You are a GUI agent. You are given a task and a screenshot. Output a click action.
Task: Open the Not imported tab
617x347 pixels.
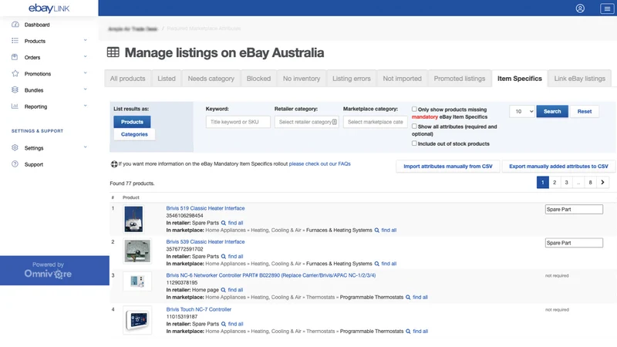(x=402, y=79)
